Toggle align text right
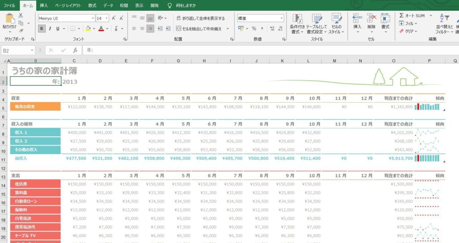Image resolution: width=459 pixels, height=243 pixels. (x=150, y=28)
